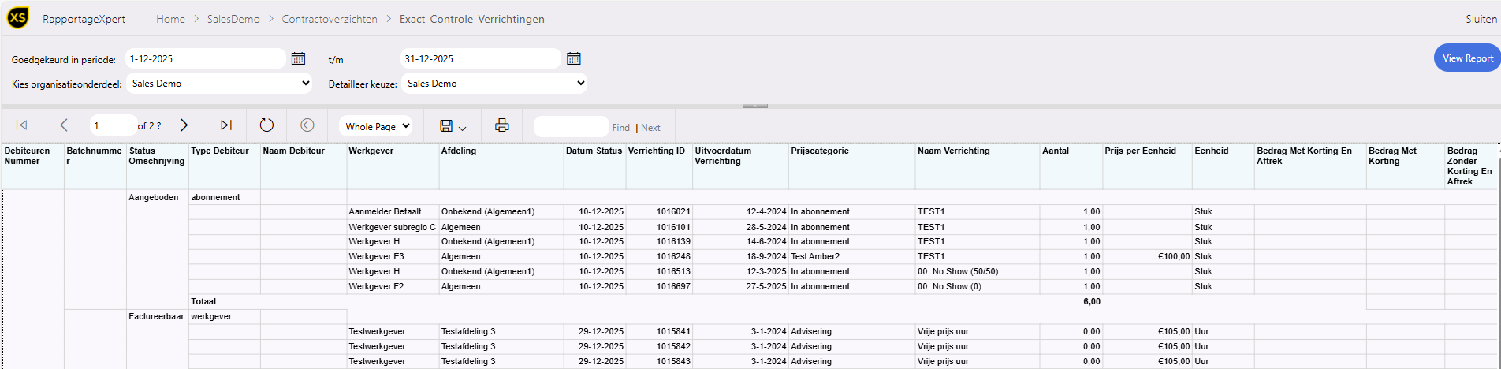Image resolution: width=1501 pixels, height=369 pixels.
Task: Click the current page number field
Action: tap(113, 125)
